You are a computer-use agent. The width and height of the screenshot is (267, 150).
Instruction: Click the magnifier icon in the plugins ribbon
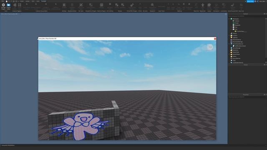(x=152, y=5)
